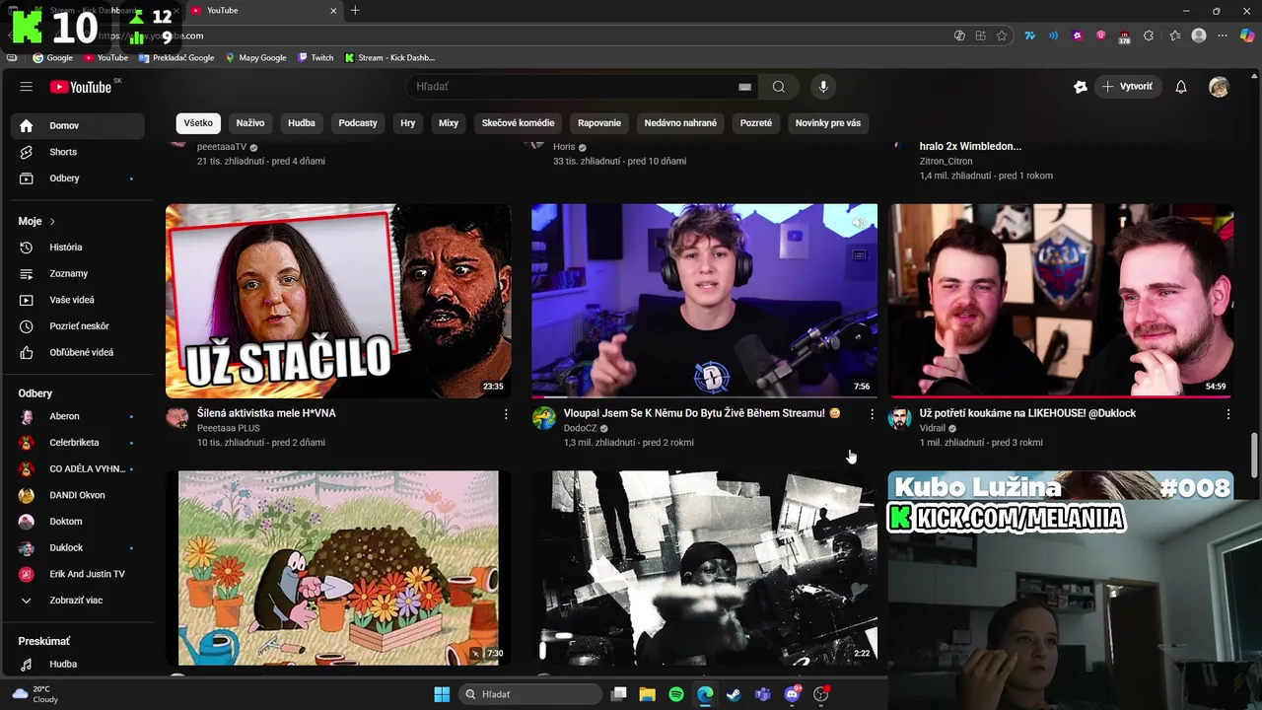Open Steam from the taskbar
Viewport: 1262px width, 710px height.
coord(734,694)
